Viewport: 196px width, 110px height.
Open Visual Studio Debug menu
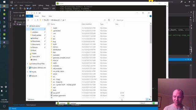click(x=41, y=5)
